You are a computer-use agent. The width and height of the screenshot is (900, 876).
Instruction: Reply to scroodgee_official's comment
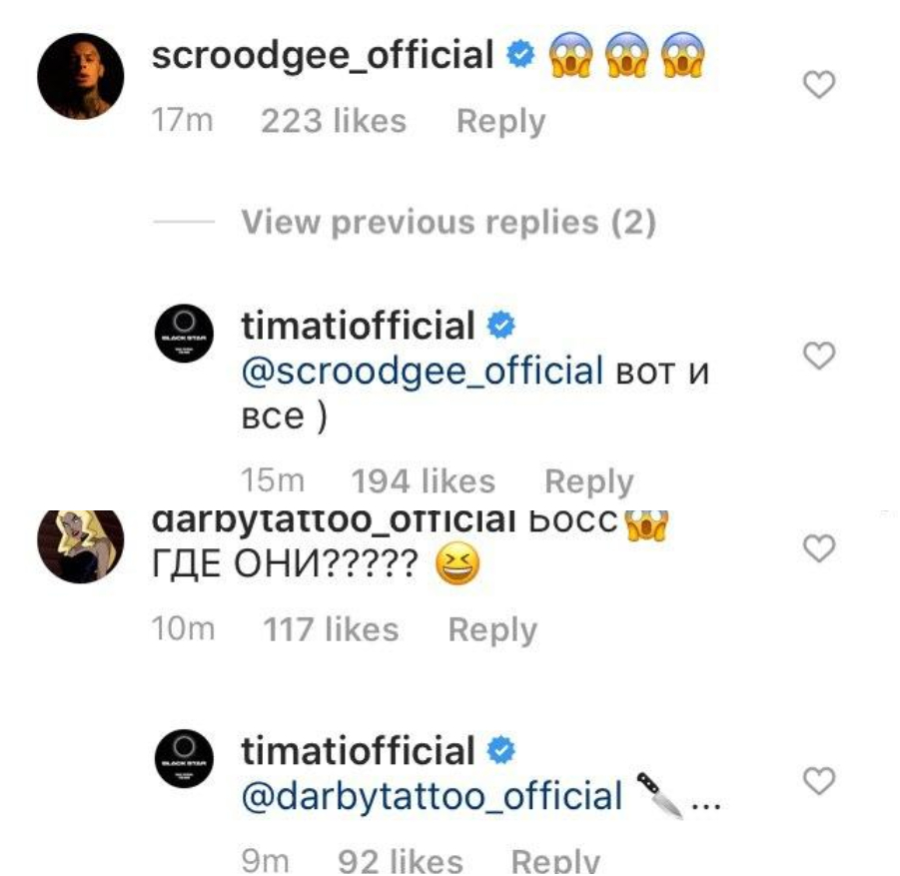(500, 122)
